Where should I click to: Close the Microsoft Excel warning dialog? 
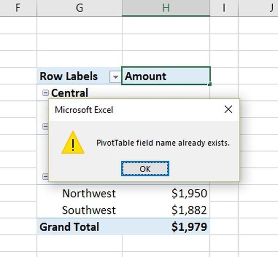click(x=228, y=109)
